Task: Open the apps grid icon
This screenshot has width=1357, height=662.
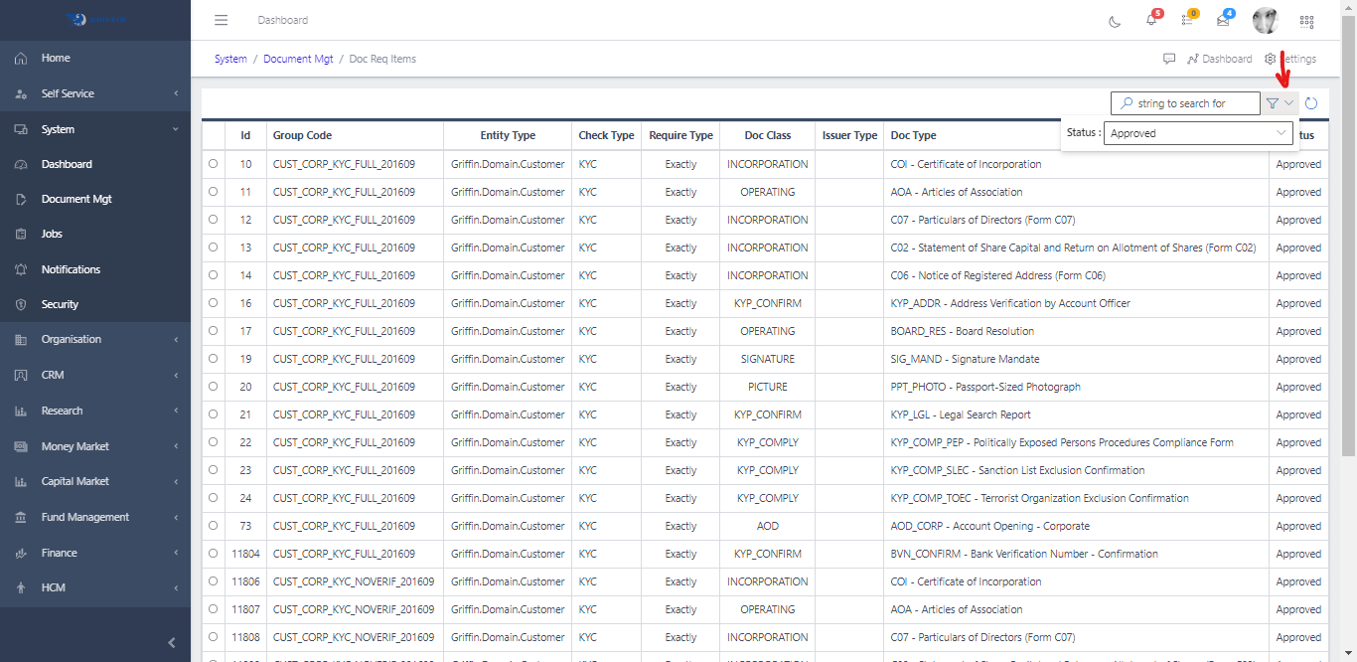Action: point(1306,21)
